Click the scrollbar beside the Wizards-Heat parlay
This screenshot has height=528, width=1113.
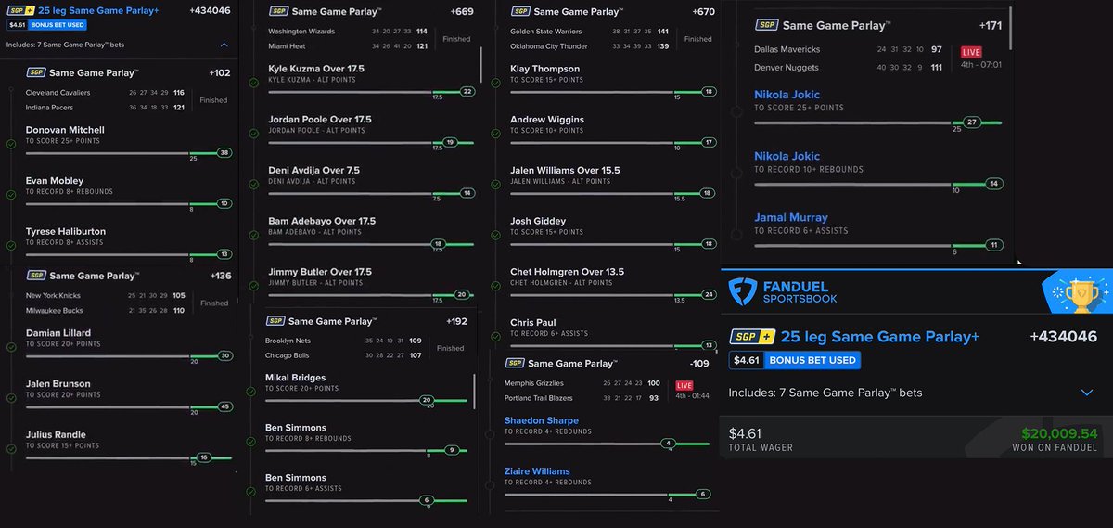click(480, 65)
